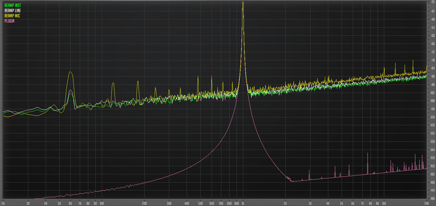436x206 pixels.
Task: Click the tallest pink spike near 7.7K
Action: (x=367, y=153)
